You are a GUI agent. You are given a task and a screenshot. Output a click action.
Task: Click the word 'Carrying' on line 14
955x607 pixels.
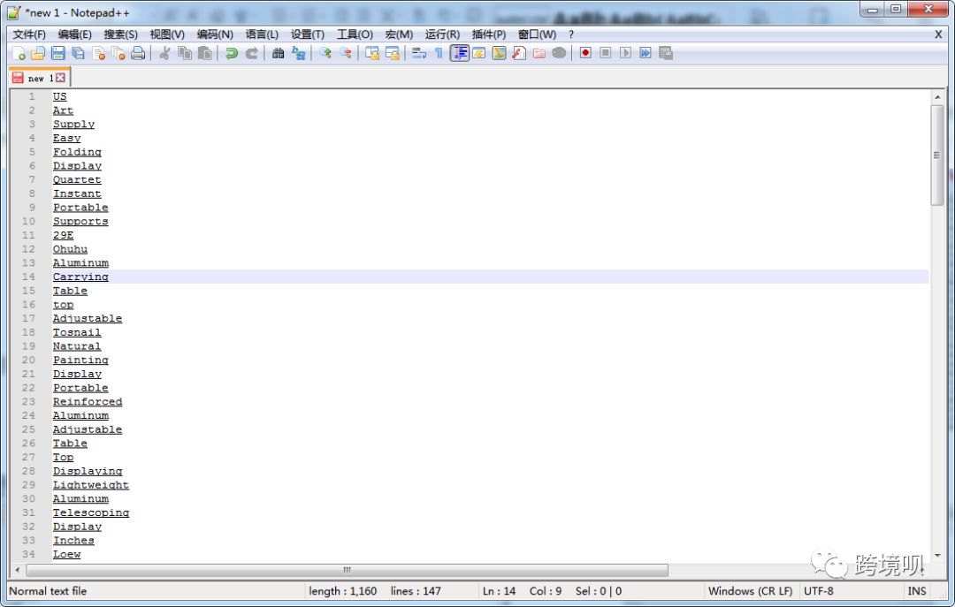[x=80, y=277]
